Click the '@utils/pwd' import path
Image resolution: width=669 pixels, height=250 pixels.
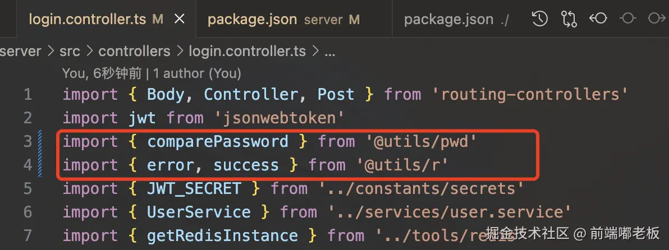(x=421, y=141)
